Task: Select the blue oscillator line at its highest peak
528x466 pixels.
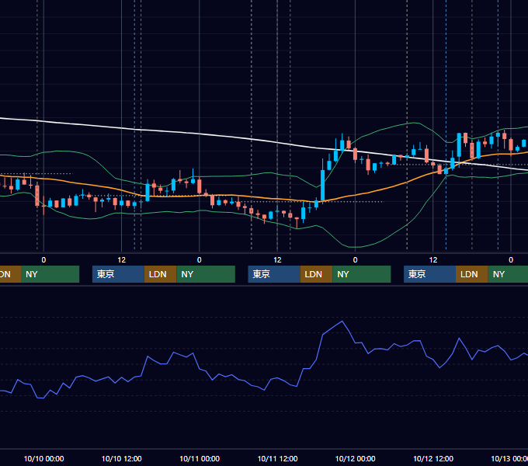Action: (x=342, y=322)
